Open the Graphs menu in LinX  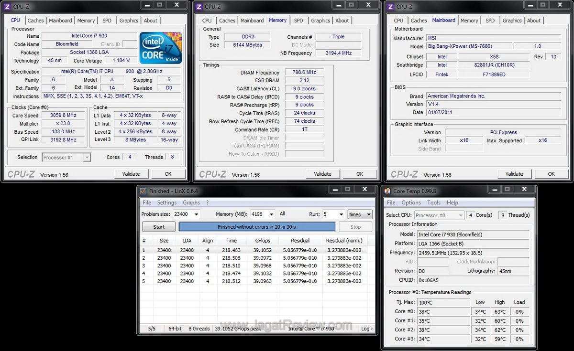191,202
